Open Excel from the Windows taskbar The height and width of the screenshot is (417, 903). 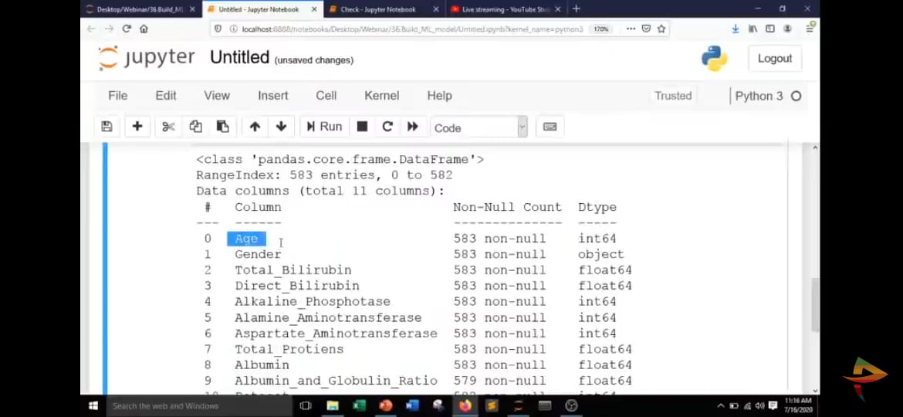359,405
